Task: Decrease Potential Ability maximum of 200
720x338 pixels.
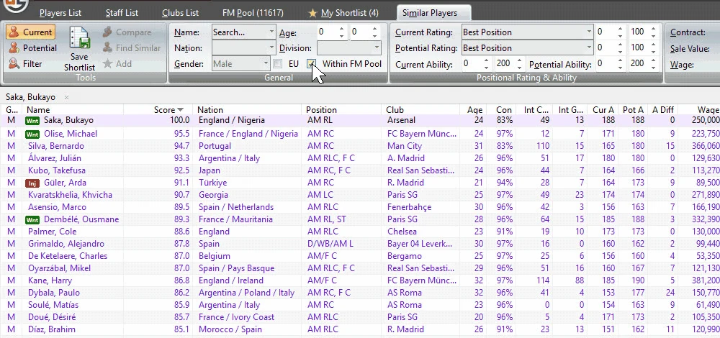Action: tap(654, 67)
